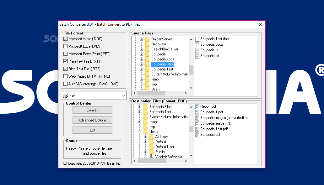The image size is (324, 185).
Task: Click the Vladimir Softpedia user folder icon
Action: [x=151, y=157]
